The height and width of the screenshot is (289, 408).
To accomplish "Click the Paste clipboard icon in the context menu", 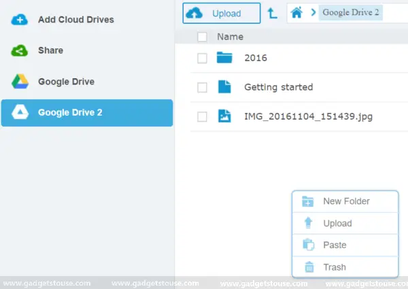I will [309, 245].
